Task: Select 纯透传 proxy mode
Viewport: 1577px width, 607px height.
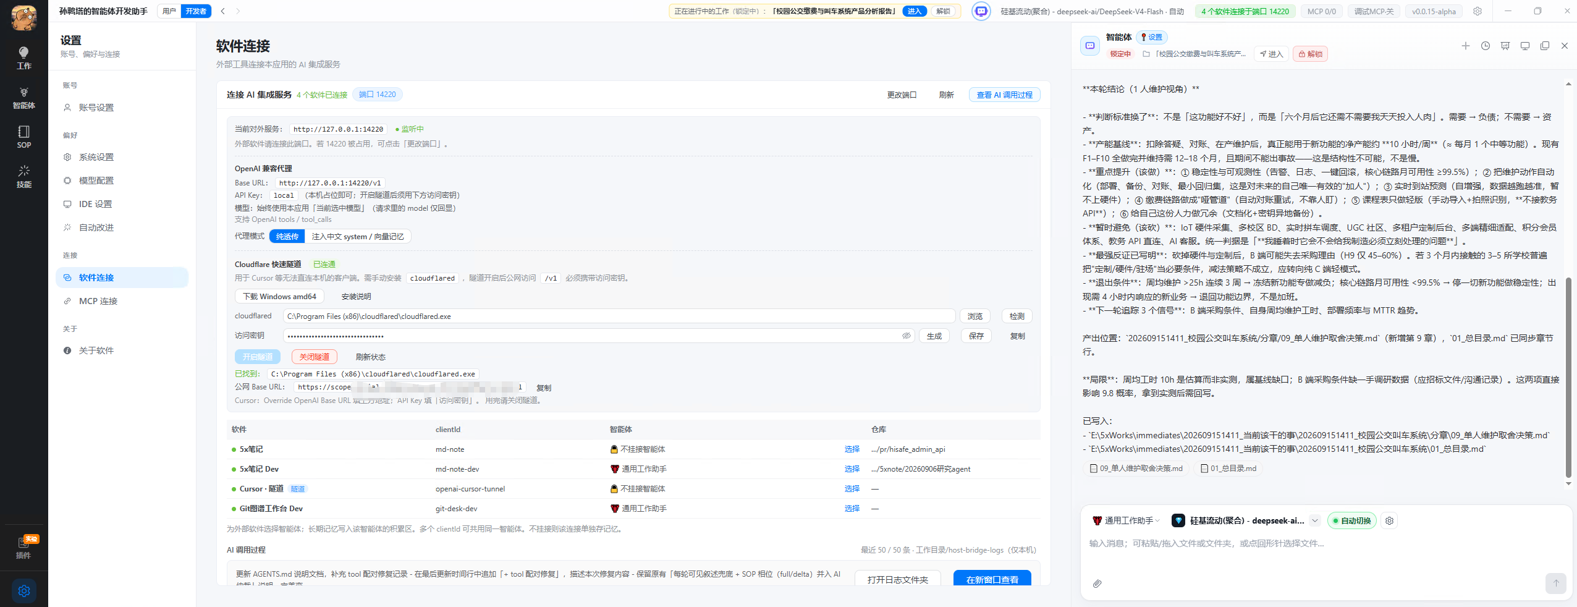Action: 287,236
